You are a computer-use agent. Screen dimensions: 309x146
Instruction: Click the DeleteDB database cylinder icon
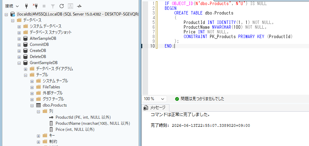(x=25, y=57)
